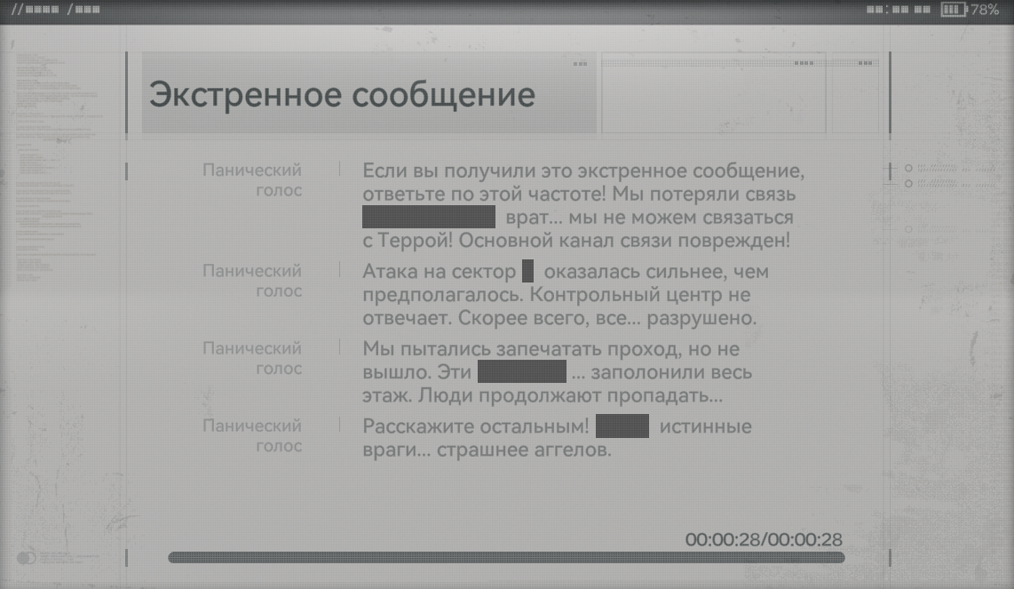Click the first 'Панический голос' speaker label
This screenshot has width=1014, height=589.
point(252,179)
